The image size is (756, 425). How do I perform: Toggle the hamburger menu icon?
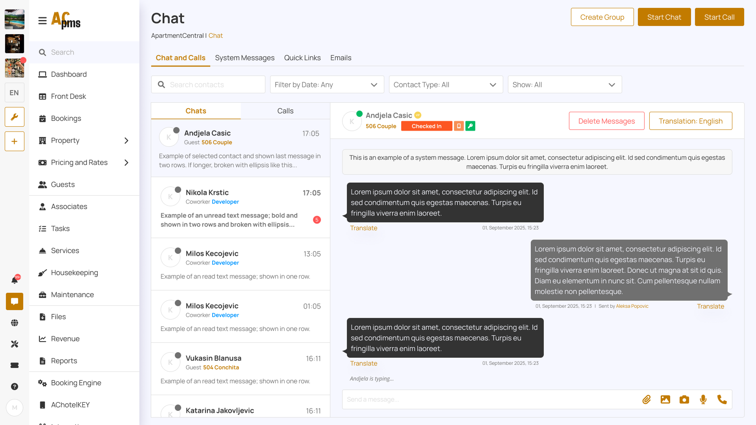click(x=43, y=20)
